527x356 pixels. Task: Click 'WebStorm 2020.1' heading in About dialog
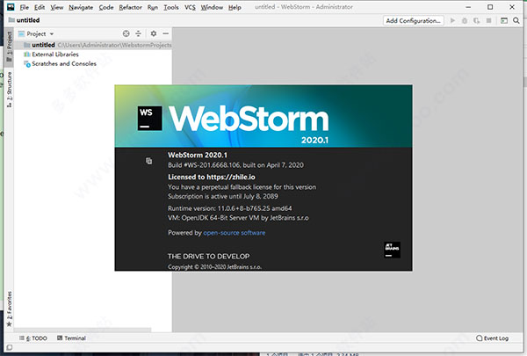click(x=198, y=155)
